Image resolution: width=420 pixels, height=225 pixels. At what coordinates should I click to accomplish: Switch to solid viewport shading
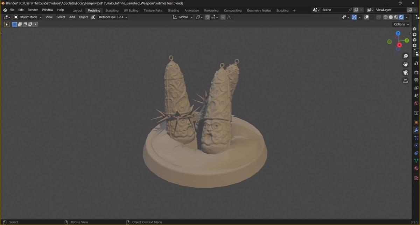(391, 17)
